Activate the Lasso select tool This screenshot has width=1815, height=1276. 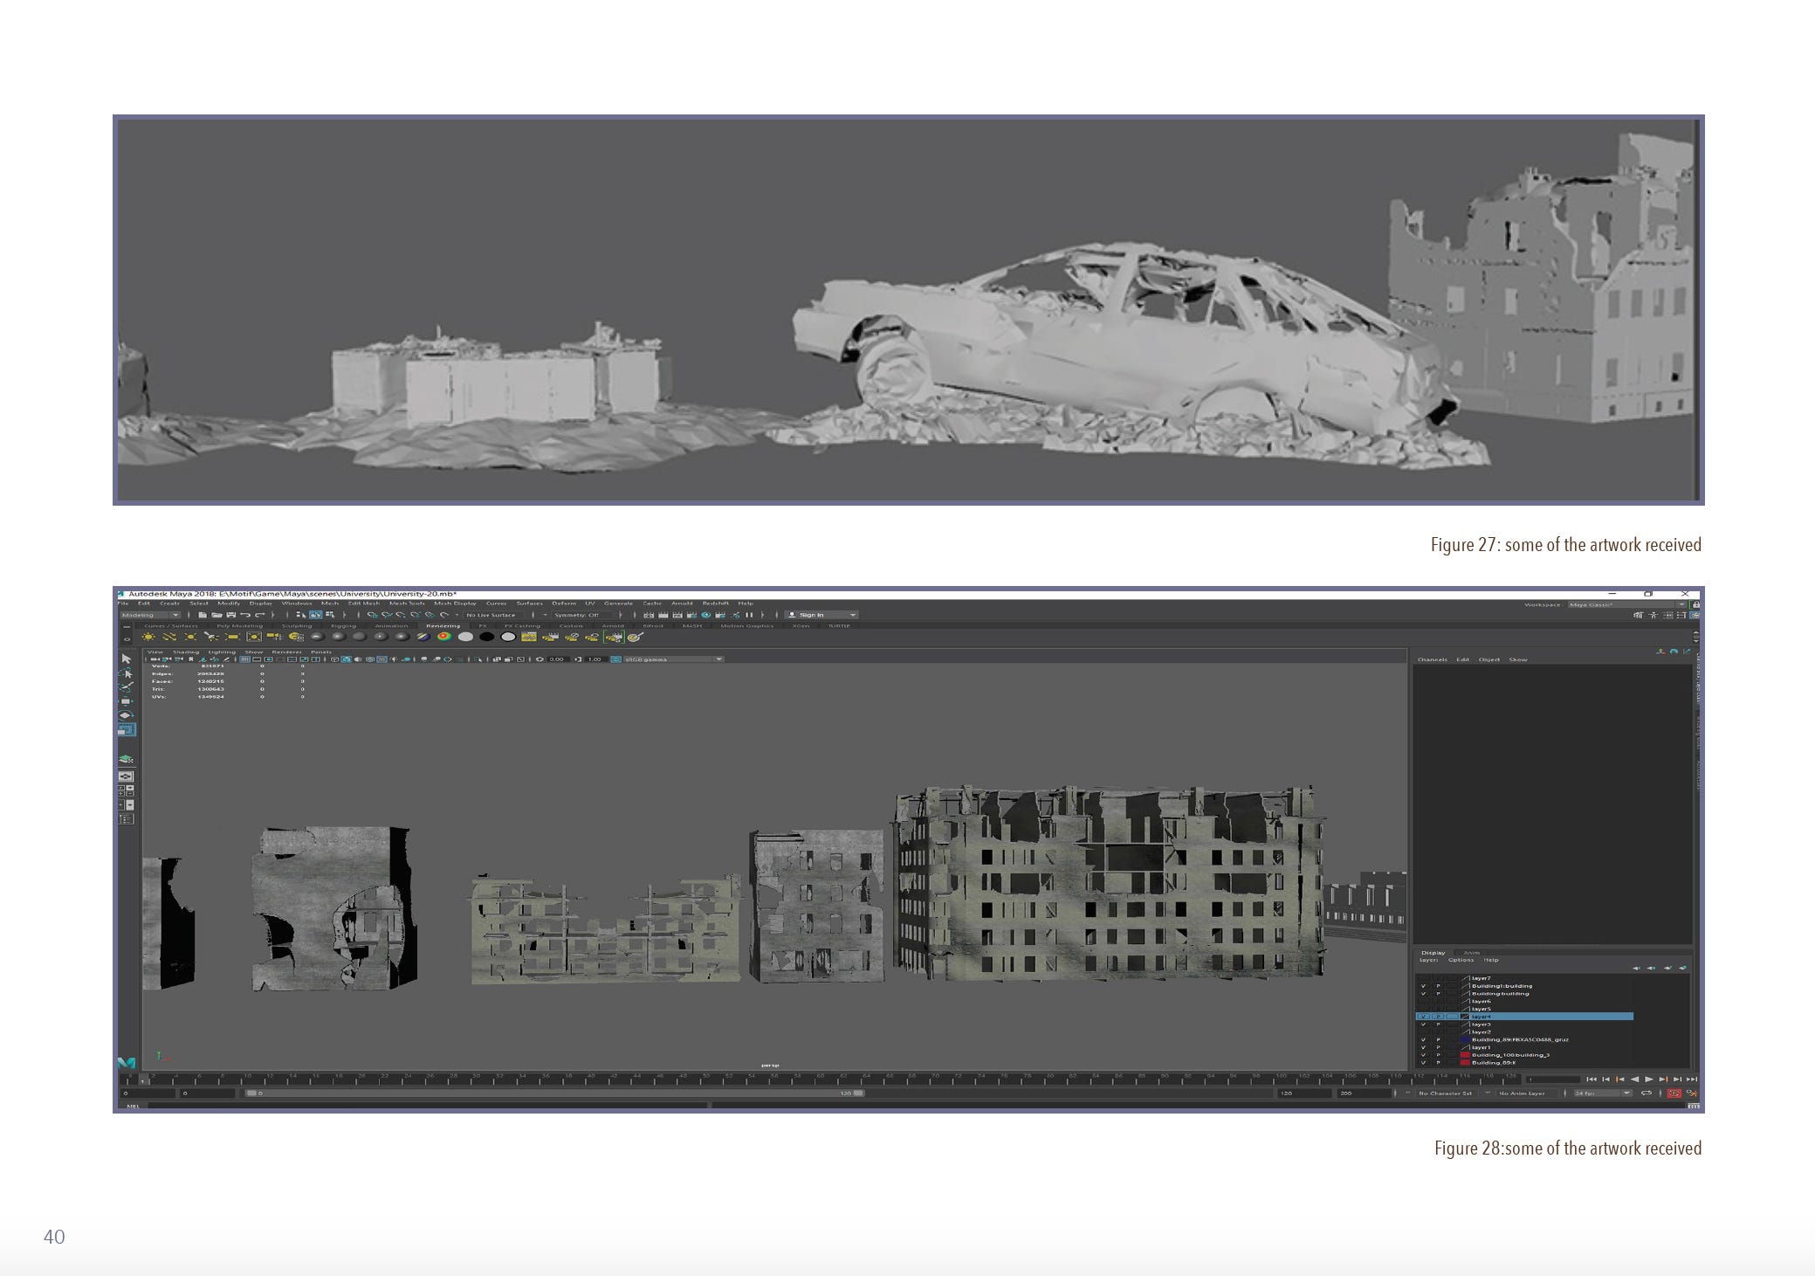pos(127,673)
